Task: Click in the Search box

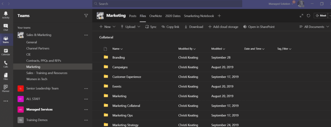Action: click(167, 4)
